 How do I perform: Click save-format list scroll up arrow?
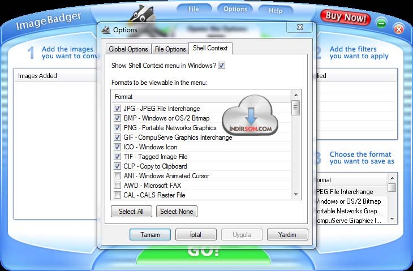pyautogui.click(x=392, y=178)
